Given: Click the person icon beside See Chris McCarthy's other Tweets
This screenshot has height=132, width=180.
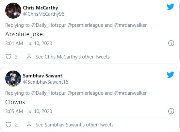Looking at the screenshot, I should [x=29, y=57].
